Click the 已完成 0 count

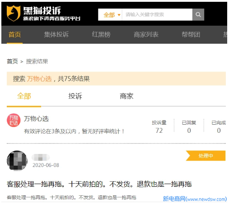[x=219, y=127]
